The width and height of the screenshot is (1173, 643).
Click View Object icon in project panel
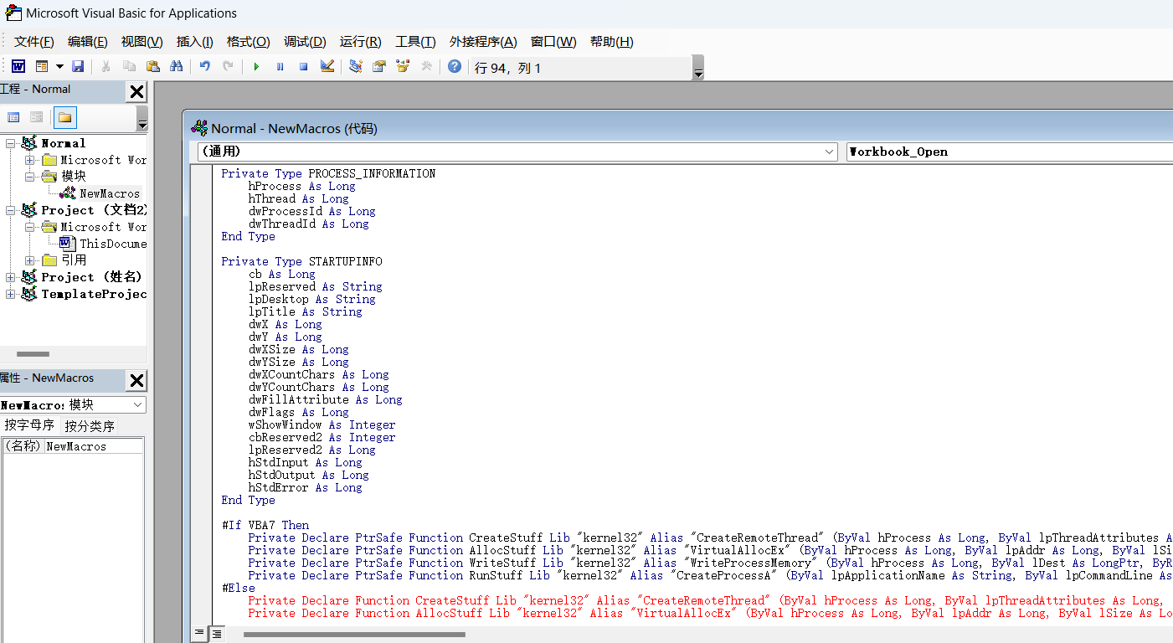click(x=36, y=117)
